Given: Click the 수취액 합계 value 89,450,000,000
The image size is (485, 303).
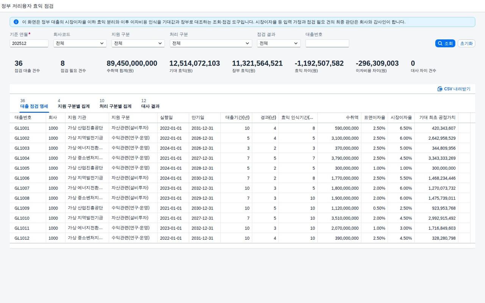Looking at the screenshot, I should pyautogui.click(x=132, y=63).
